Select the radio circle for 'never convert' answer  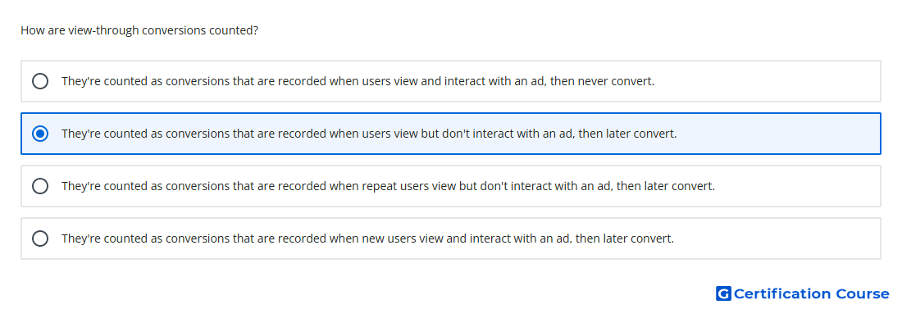coord(40,81)
